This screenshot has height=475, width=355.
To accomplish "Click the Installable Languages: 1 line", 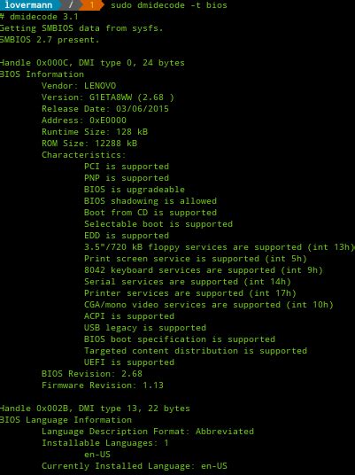I will [105, 443].
